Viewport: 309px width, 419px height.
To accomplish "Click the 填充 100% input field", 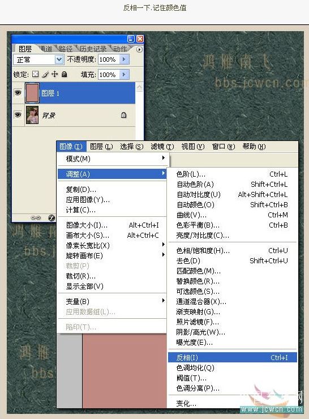I will point(109,75).
